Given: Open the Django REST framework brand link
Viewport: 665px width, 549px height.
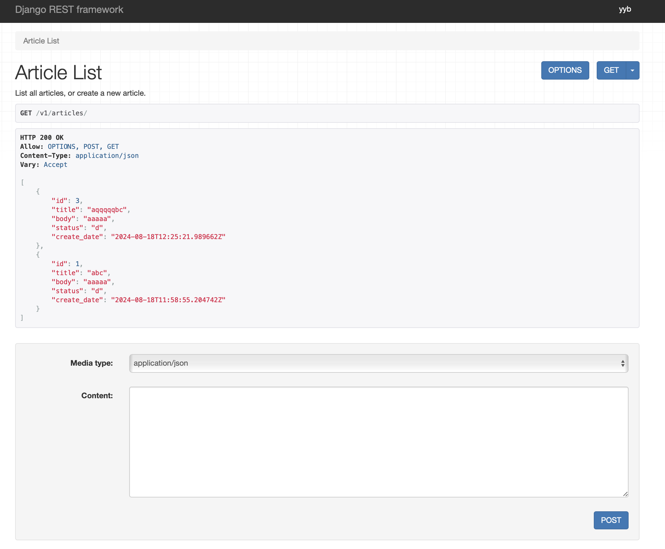Looking at the screenshot, I should tap(69, 10).
